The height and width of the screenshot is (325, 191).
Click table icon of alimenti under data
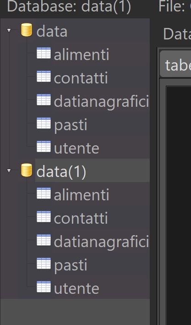click(x=44, y=53)
